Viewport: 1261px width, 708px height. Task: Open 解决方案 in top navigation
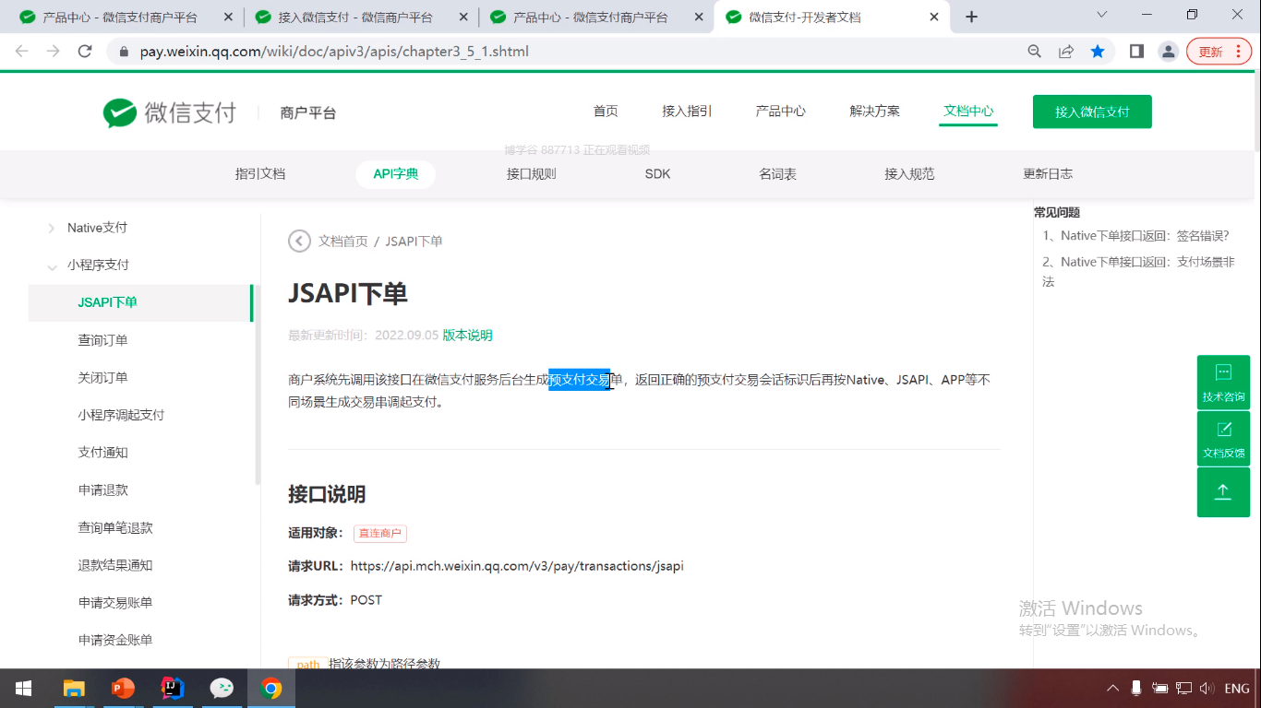(x=874, y=112)
